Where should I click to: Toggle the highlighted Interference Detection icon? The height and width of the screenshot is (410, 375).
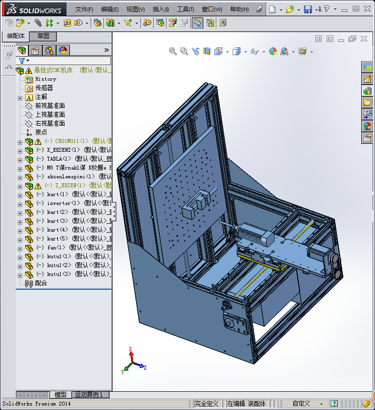pos(197,23)
